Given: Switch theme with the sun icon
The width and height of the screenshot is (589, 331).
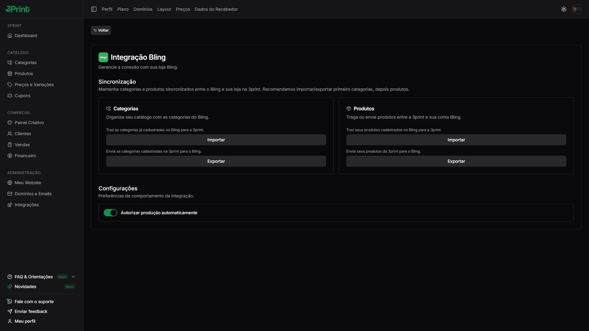Looking at the screenshot, I should click(564, 9).
